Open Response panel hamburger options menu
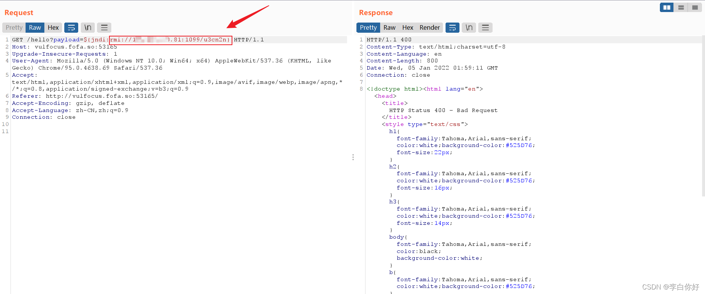The width and height of the screenshot is (705, 294). point(485,27)
